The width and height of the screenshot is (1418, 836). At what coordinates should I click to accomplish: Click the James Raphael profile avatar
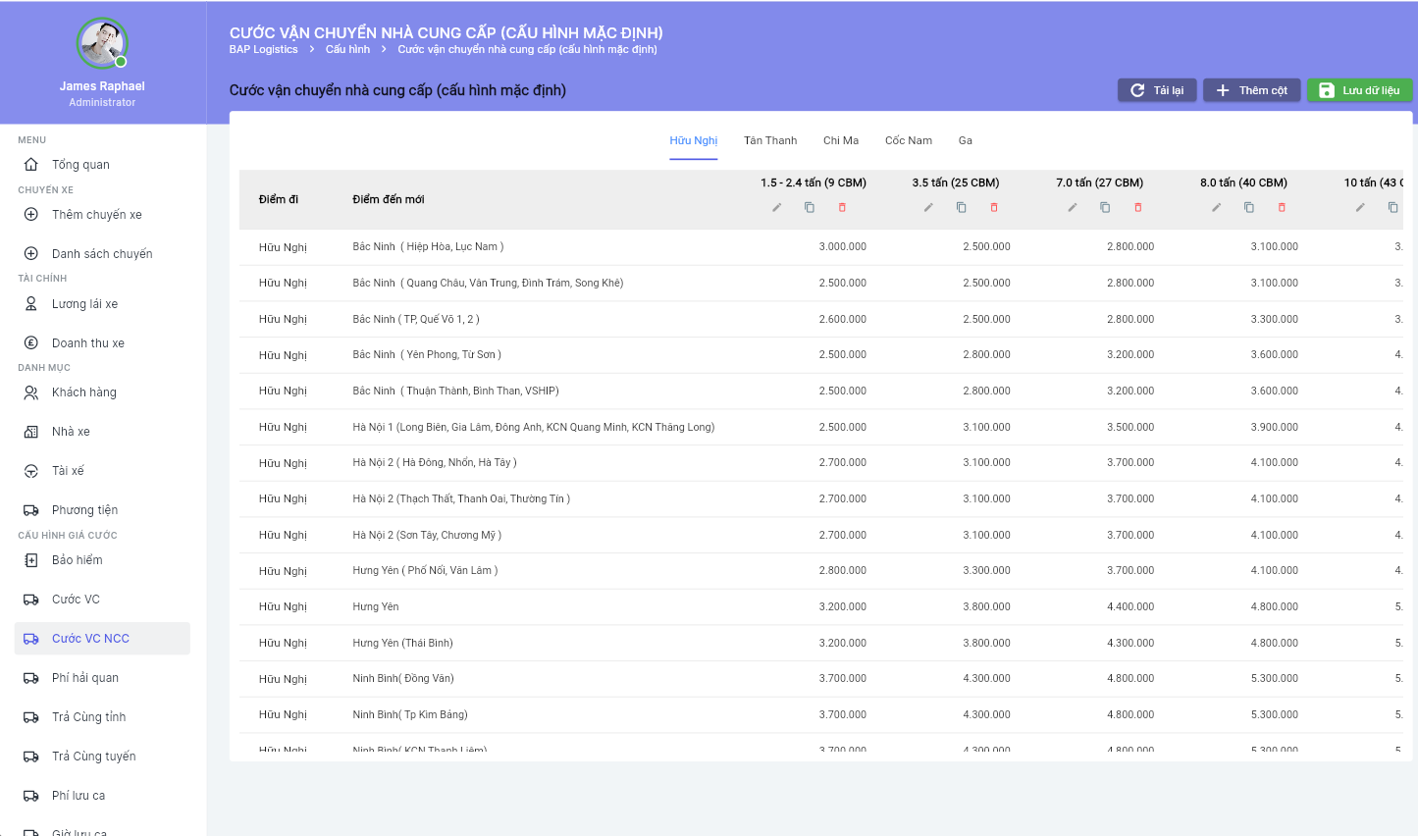pos(102,43)
